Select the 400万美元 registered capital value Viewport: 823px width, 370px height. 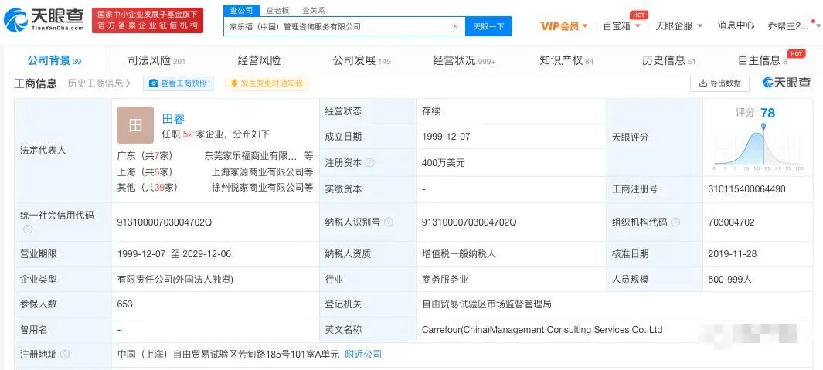point(444,163)
